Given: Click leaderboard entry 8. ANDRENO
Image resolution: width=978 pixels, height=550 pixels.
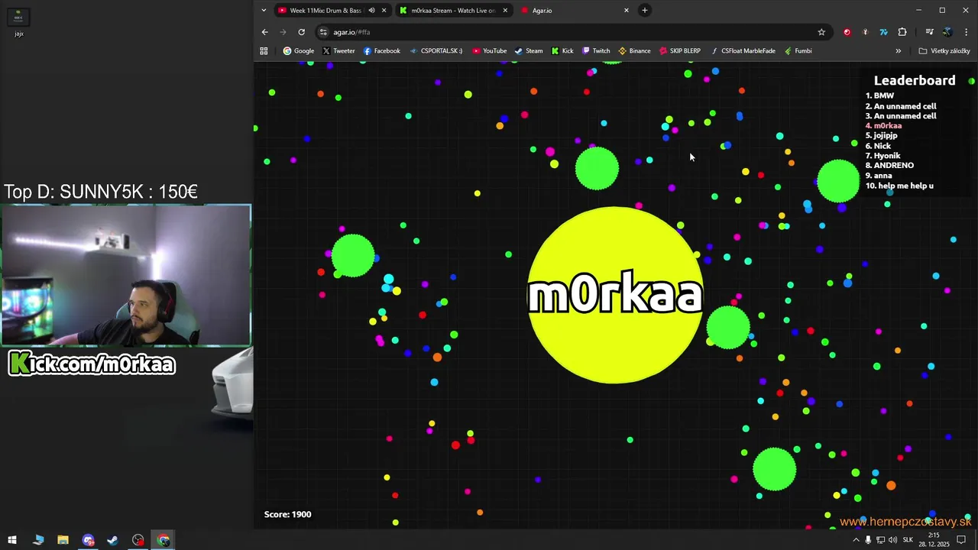Looking at the screenshot, I should (889, 166).
